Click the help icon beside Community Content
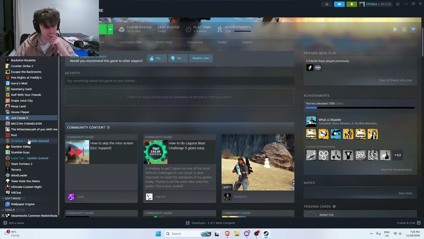The image size is (424, 239). pos(108,127)
